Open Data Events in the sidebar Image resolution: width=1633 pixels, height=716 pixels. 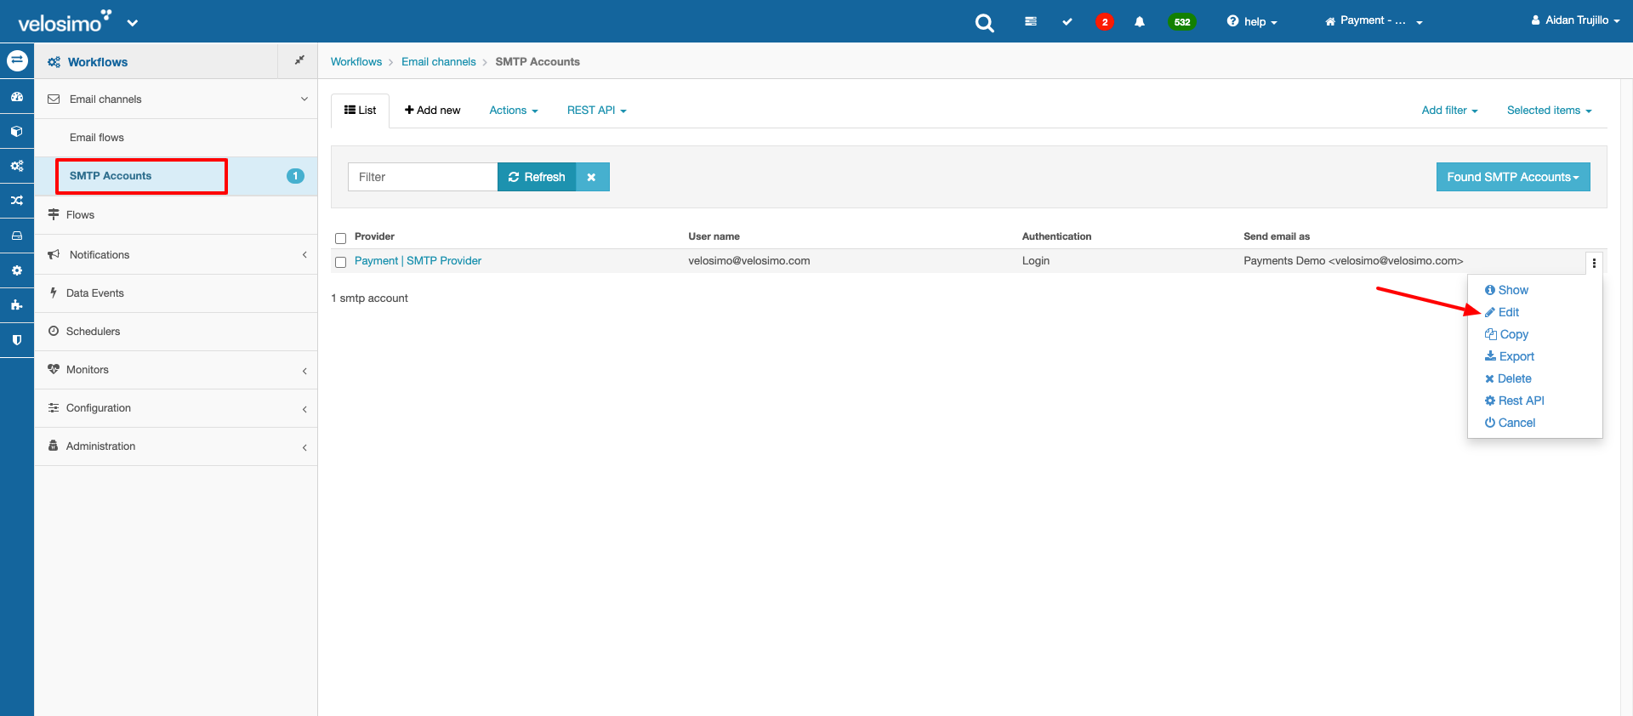tap(95, 293)
